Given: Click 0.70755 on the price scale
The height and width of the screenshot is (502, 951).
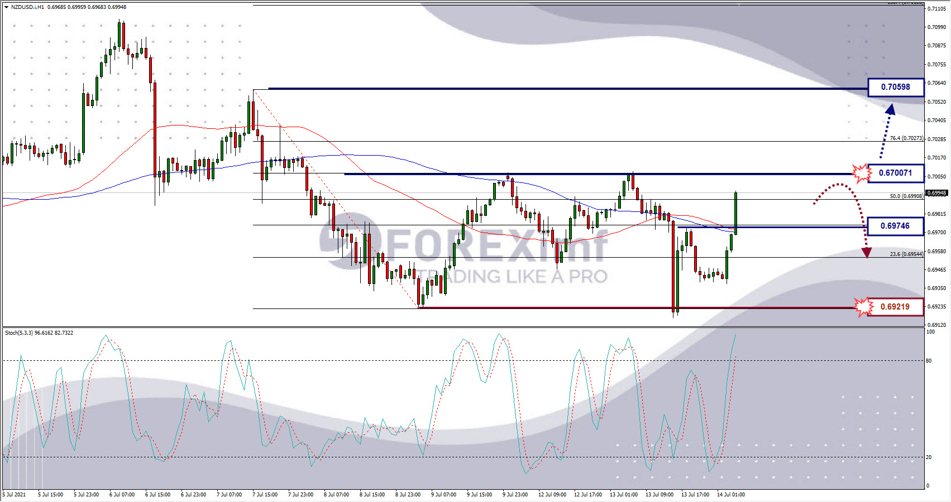Looking at the screenshot, I should point(936,65).
